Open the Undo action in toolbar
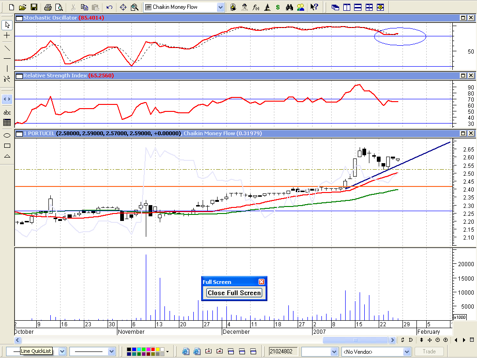The image size is (477, 358). [109, 7]
